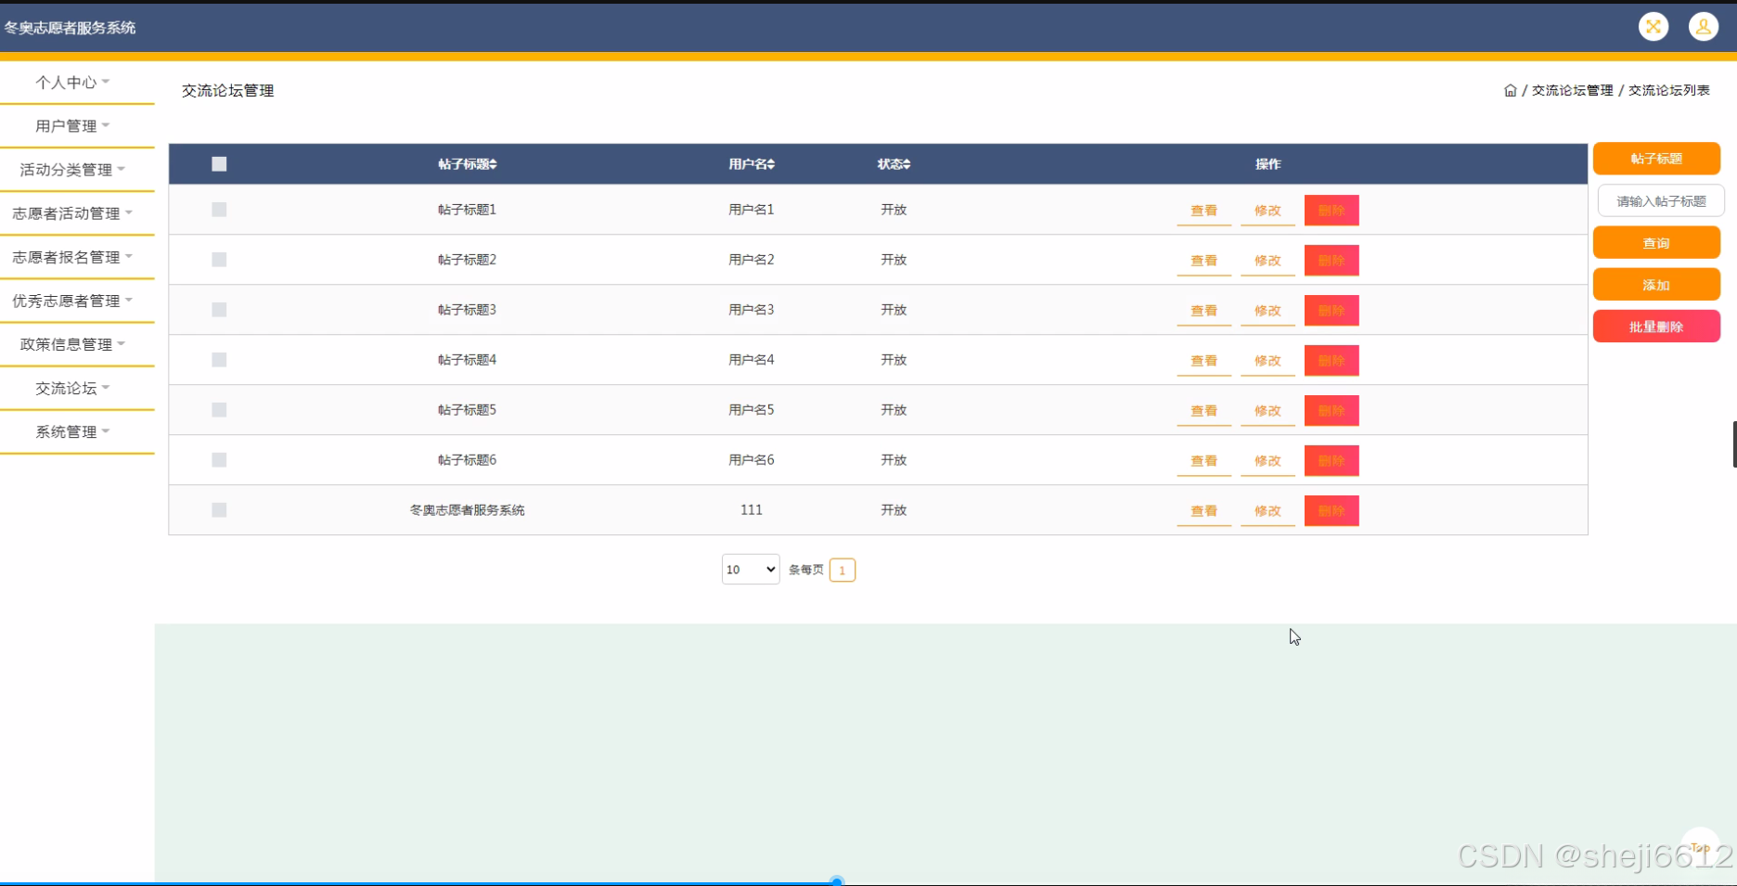Image resolution: width=1737 pixels, height=886 pixels.
Task: Sort the table by 帖子标题 column arrows
Action: pyautogui.click(x=492, y=163)
